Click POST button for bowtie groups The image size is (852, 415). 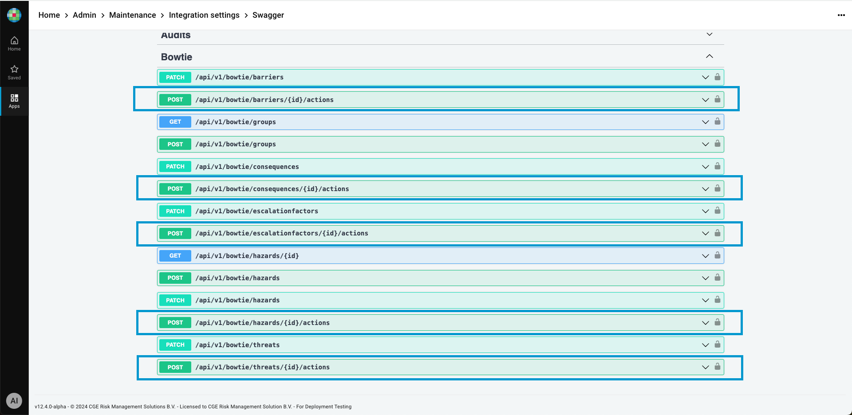pos(175,144)
